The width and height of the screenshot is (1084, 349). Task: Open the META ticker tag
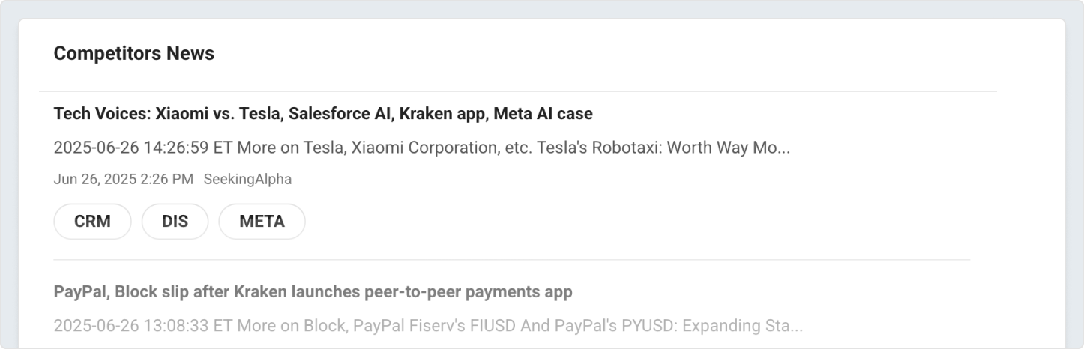tap(262, 222)
